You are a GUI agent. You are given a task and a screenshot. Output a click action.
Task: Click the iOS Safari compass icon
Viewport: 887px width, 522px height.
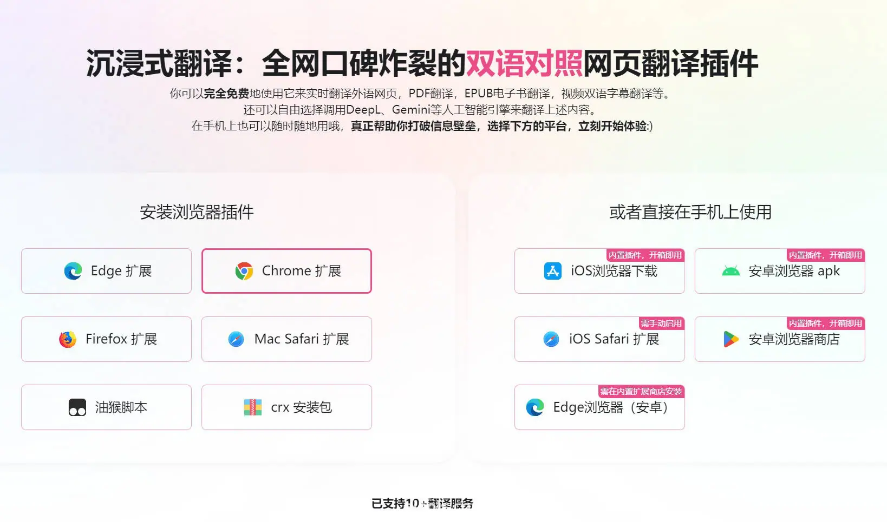click(551, 339)
